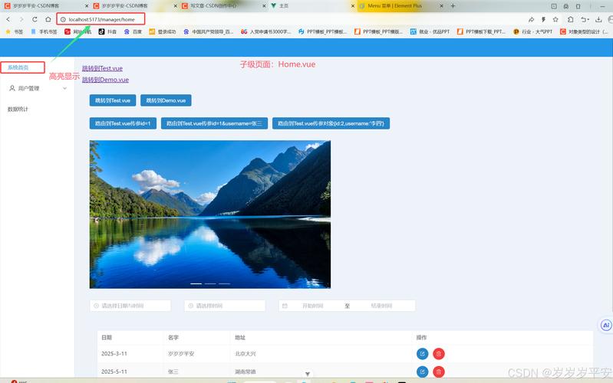This screenshot has height=383, width=613.
Task: Open the 请选择时间 time picker
Action: tap(225, 306)
